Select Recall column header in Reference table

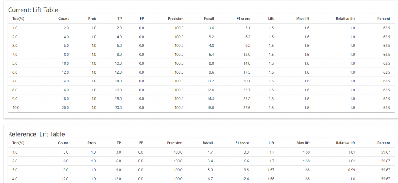pos(208,143)
